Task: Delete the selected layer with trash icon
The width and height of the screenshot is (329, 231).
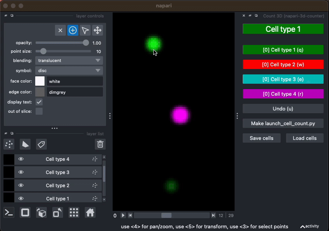Action: 100,144
